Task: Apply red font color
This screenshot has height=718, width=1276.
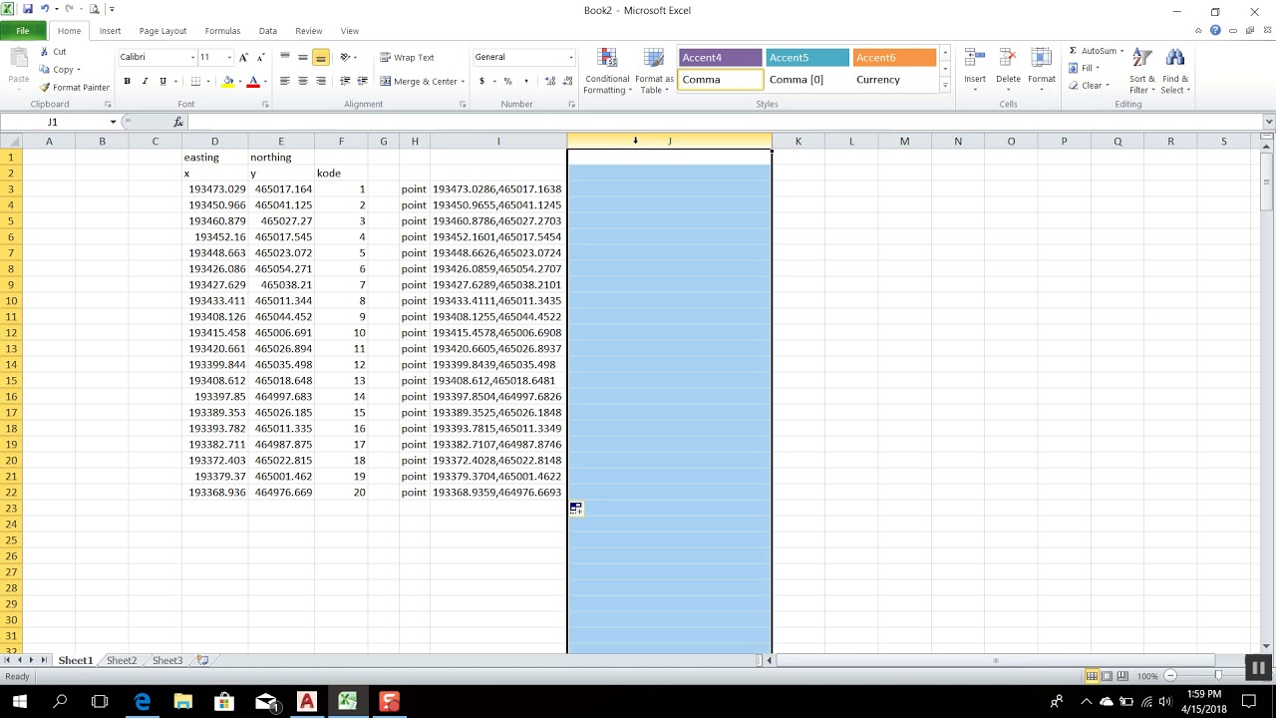Action: [x=253, y=81]
